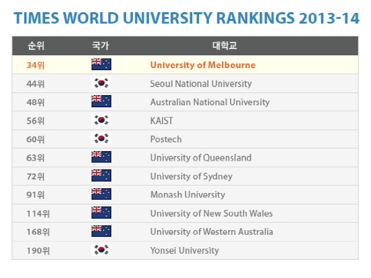Image resolution: width=371 pixels, height=278 pixels.
Task: Click the 91위 rank cell
Action: click(x=36, y=195)
